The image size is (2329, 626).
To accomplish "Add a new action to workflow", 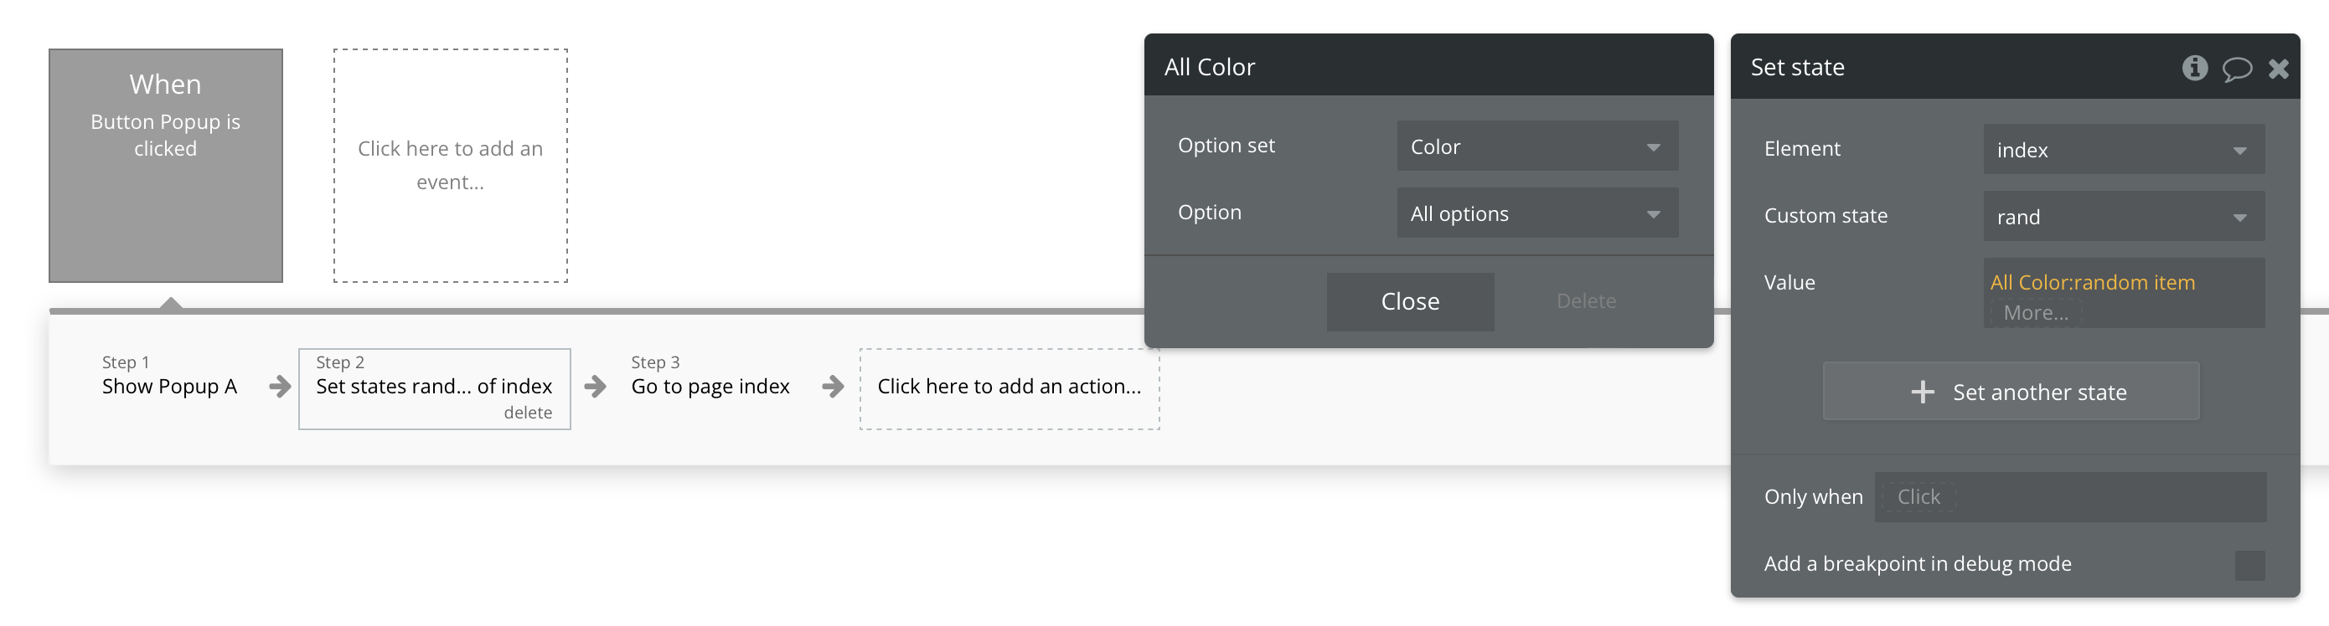I will point(1009,388).
